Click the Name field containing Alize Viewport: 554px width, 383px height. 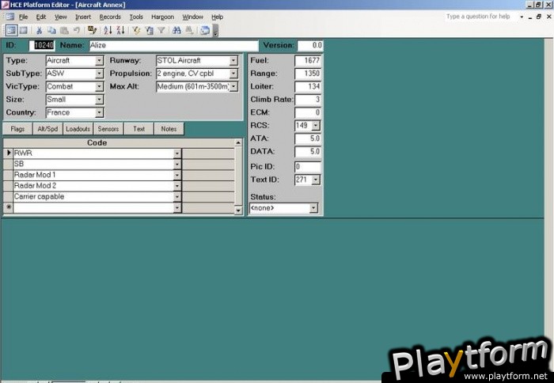click(174, 45)
